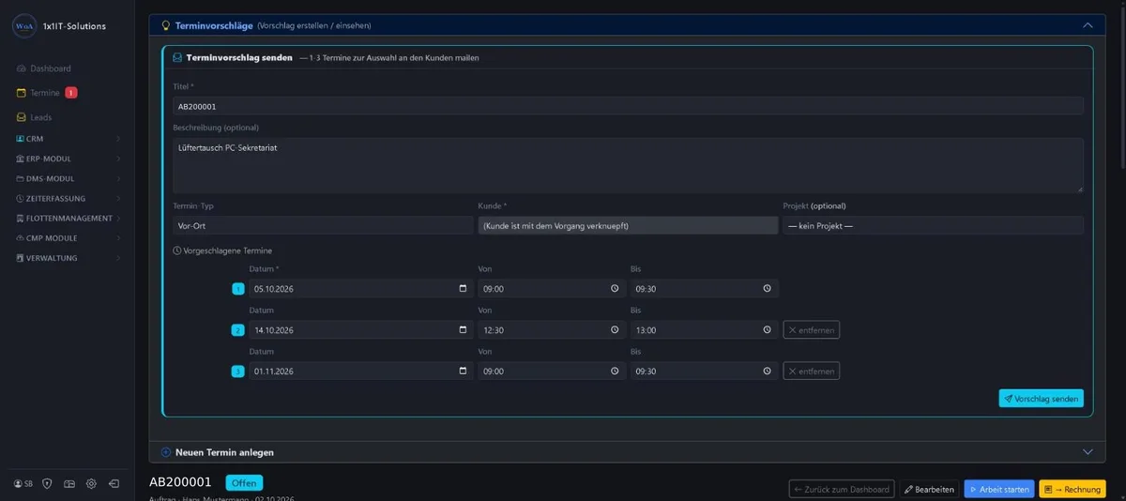
Task: Click the AB200001 order heading
Action: (181, 482)
